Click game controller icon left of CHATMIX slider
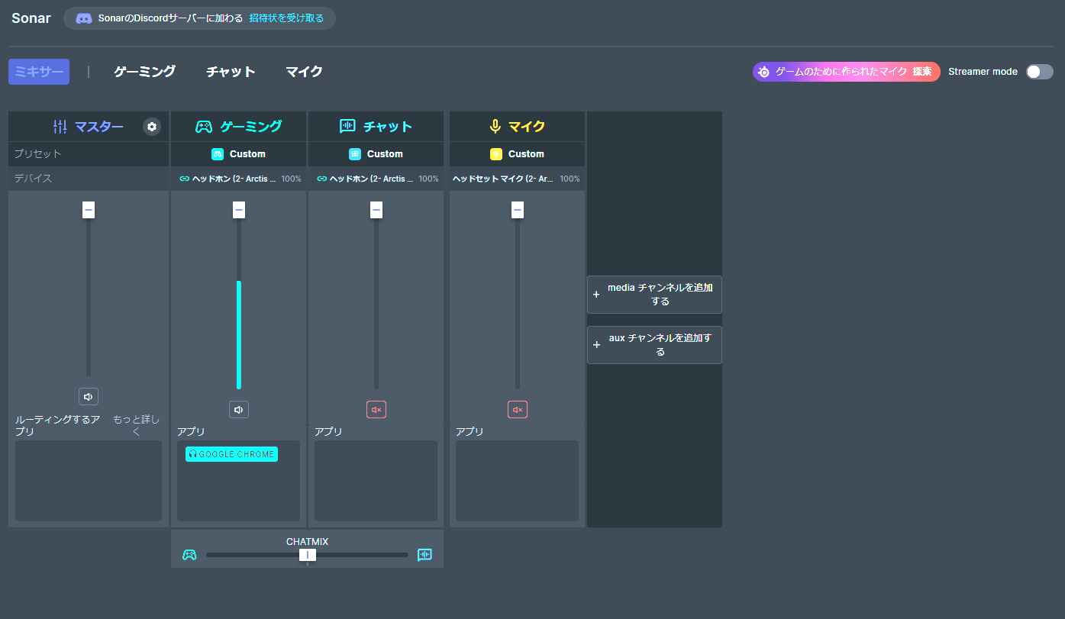Screen dimensions: 1065x619 click(189, 555)
